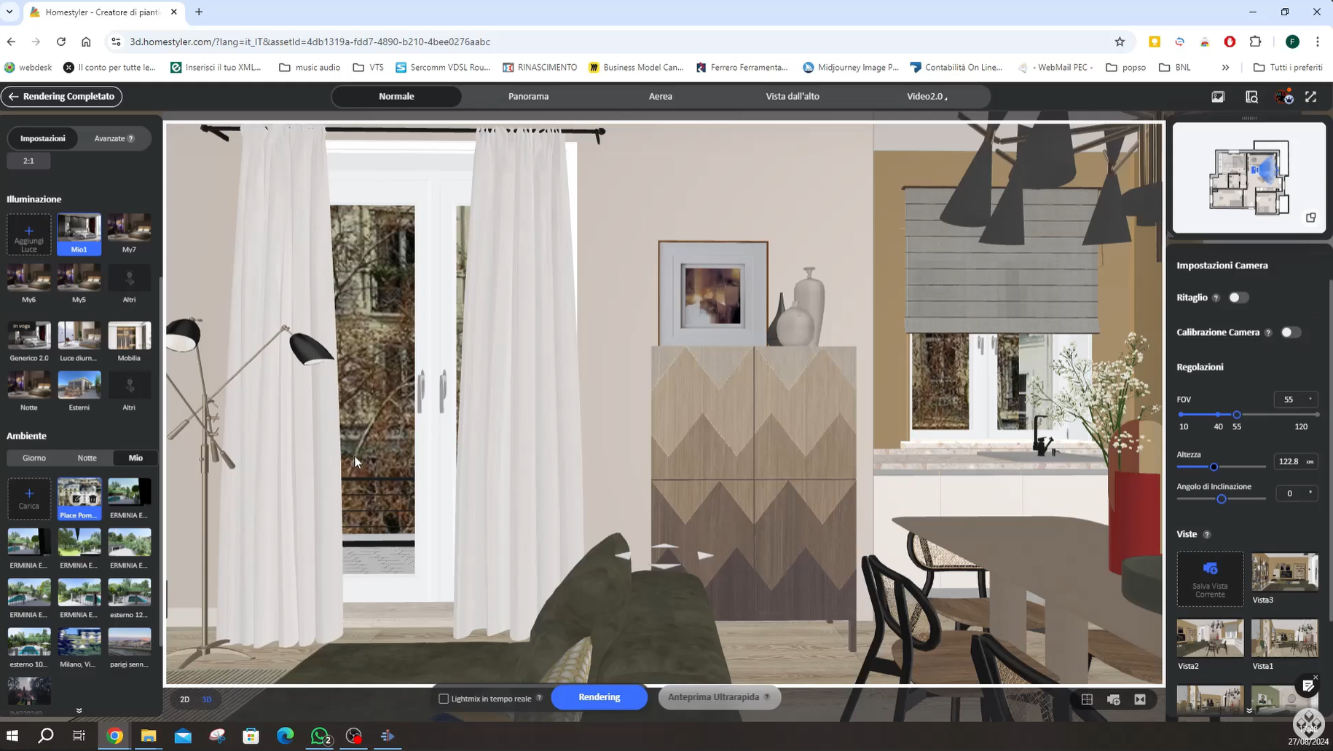Click the blue Rendering button
1333x751 pixels.
coord(599,697)
